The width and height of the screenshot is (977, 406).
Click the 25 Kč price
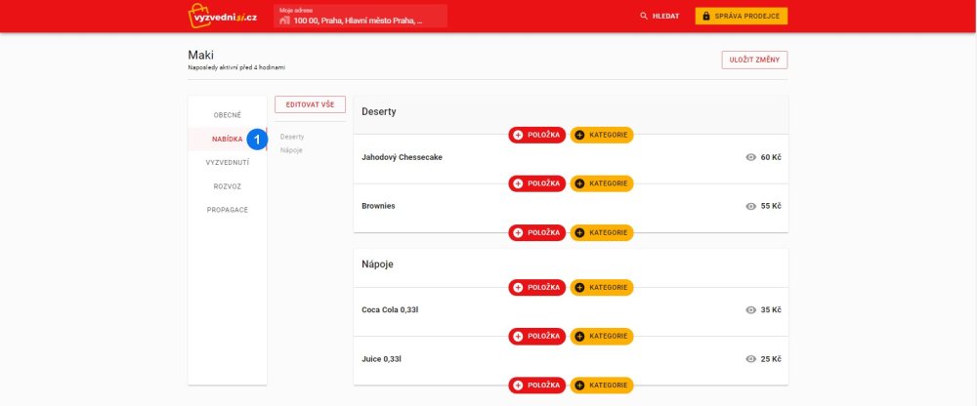tap(771, 359)
